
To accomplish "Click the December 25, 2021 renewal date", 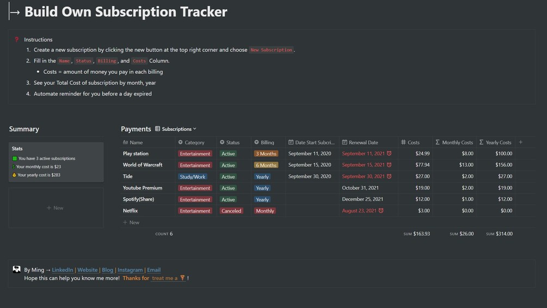I will [x=362, y=199].
